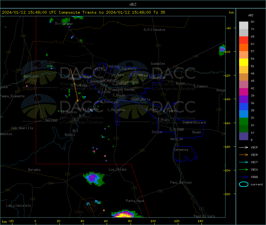Click the L_Malvinas map label
This screenshot has width=266, height=225.
pos(116,110)
